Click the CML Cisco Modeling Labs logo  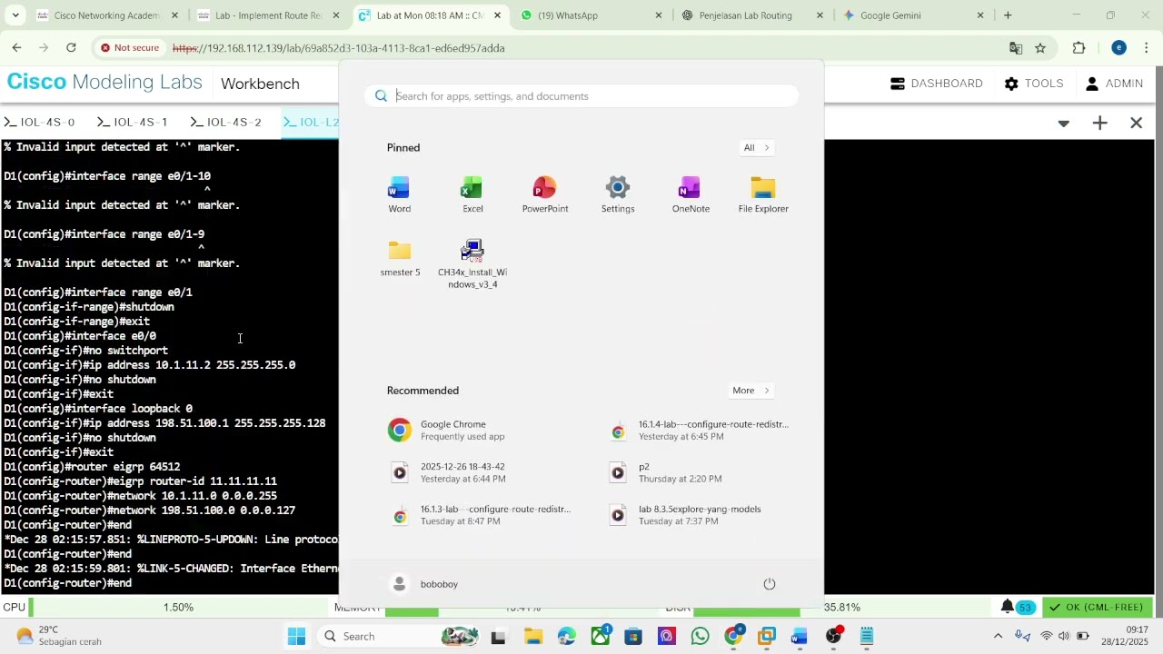click(104, 83)
